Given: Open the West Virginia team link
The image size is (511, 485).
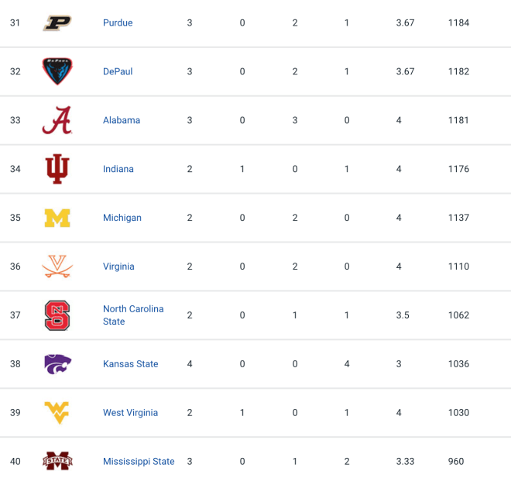Looking at the screenshot, I should point(130,413).
